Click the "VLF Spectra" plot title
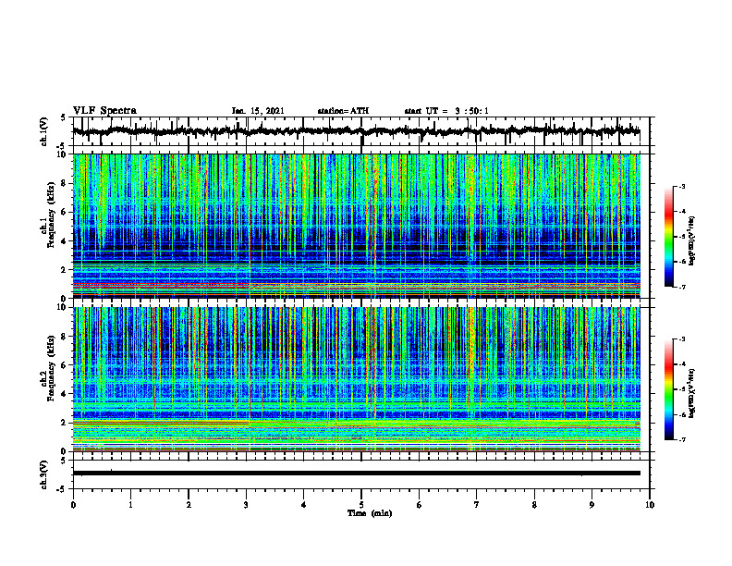Image resolution: width=732 pixels, height=566 pixels. click(x=104, y=110)
